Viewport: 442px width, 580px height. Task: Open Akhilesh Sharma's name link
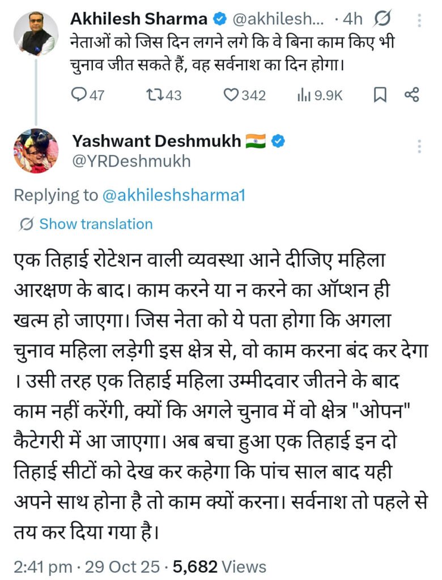(x=139, y=19)
